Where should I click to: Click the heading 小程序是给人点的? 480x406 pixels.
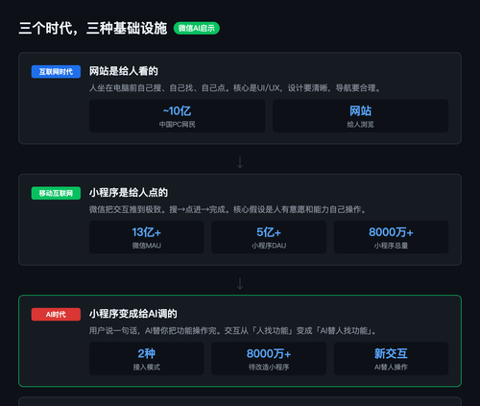129,193
